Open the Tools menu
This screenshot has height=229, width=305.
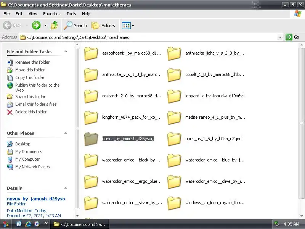71,14
